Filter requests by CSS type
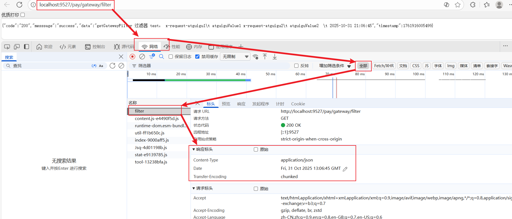 click(x=416, y=66)
